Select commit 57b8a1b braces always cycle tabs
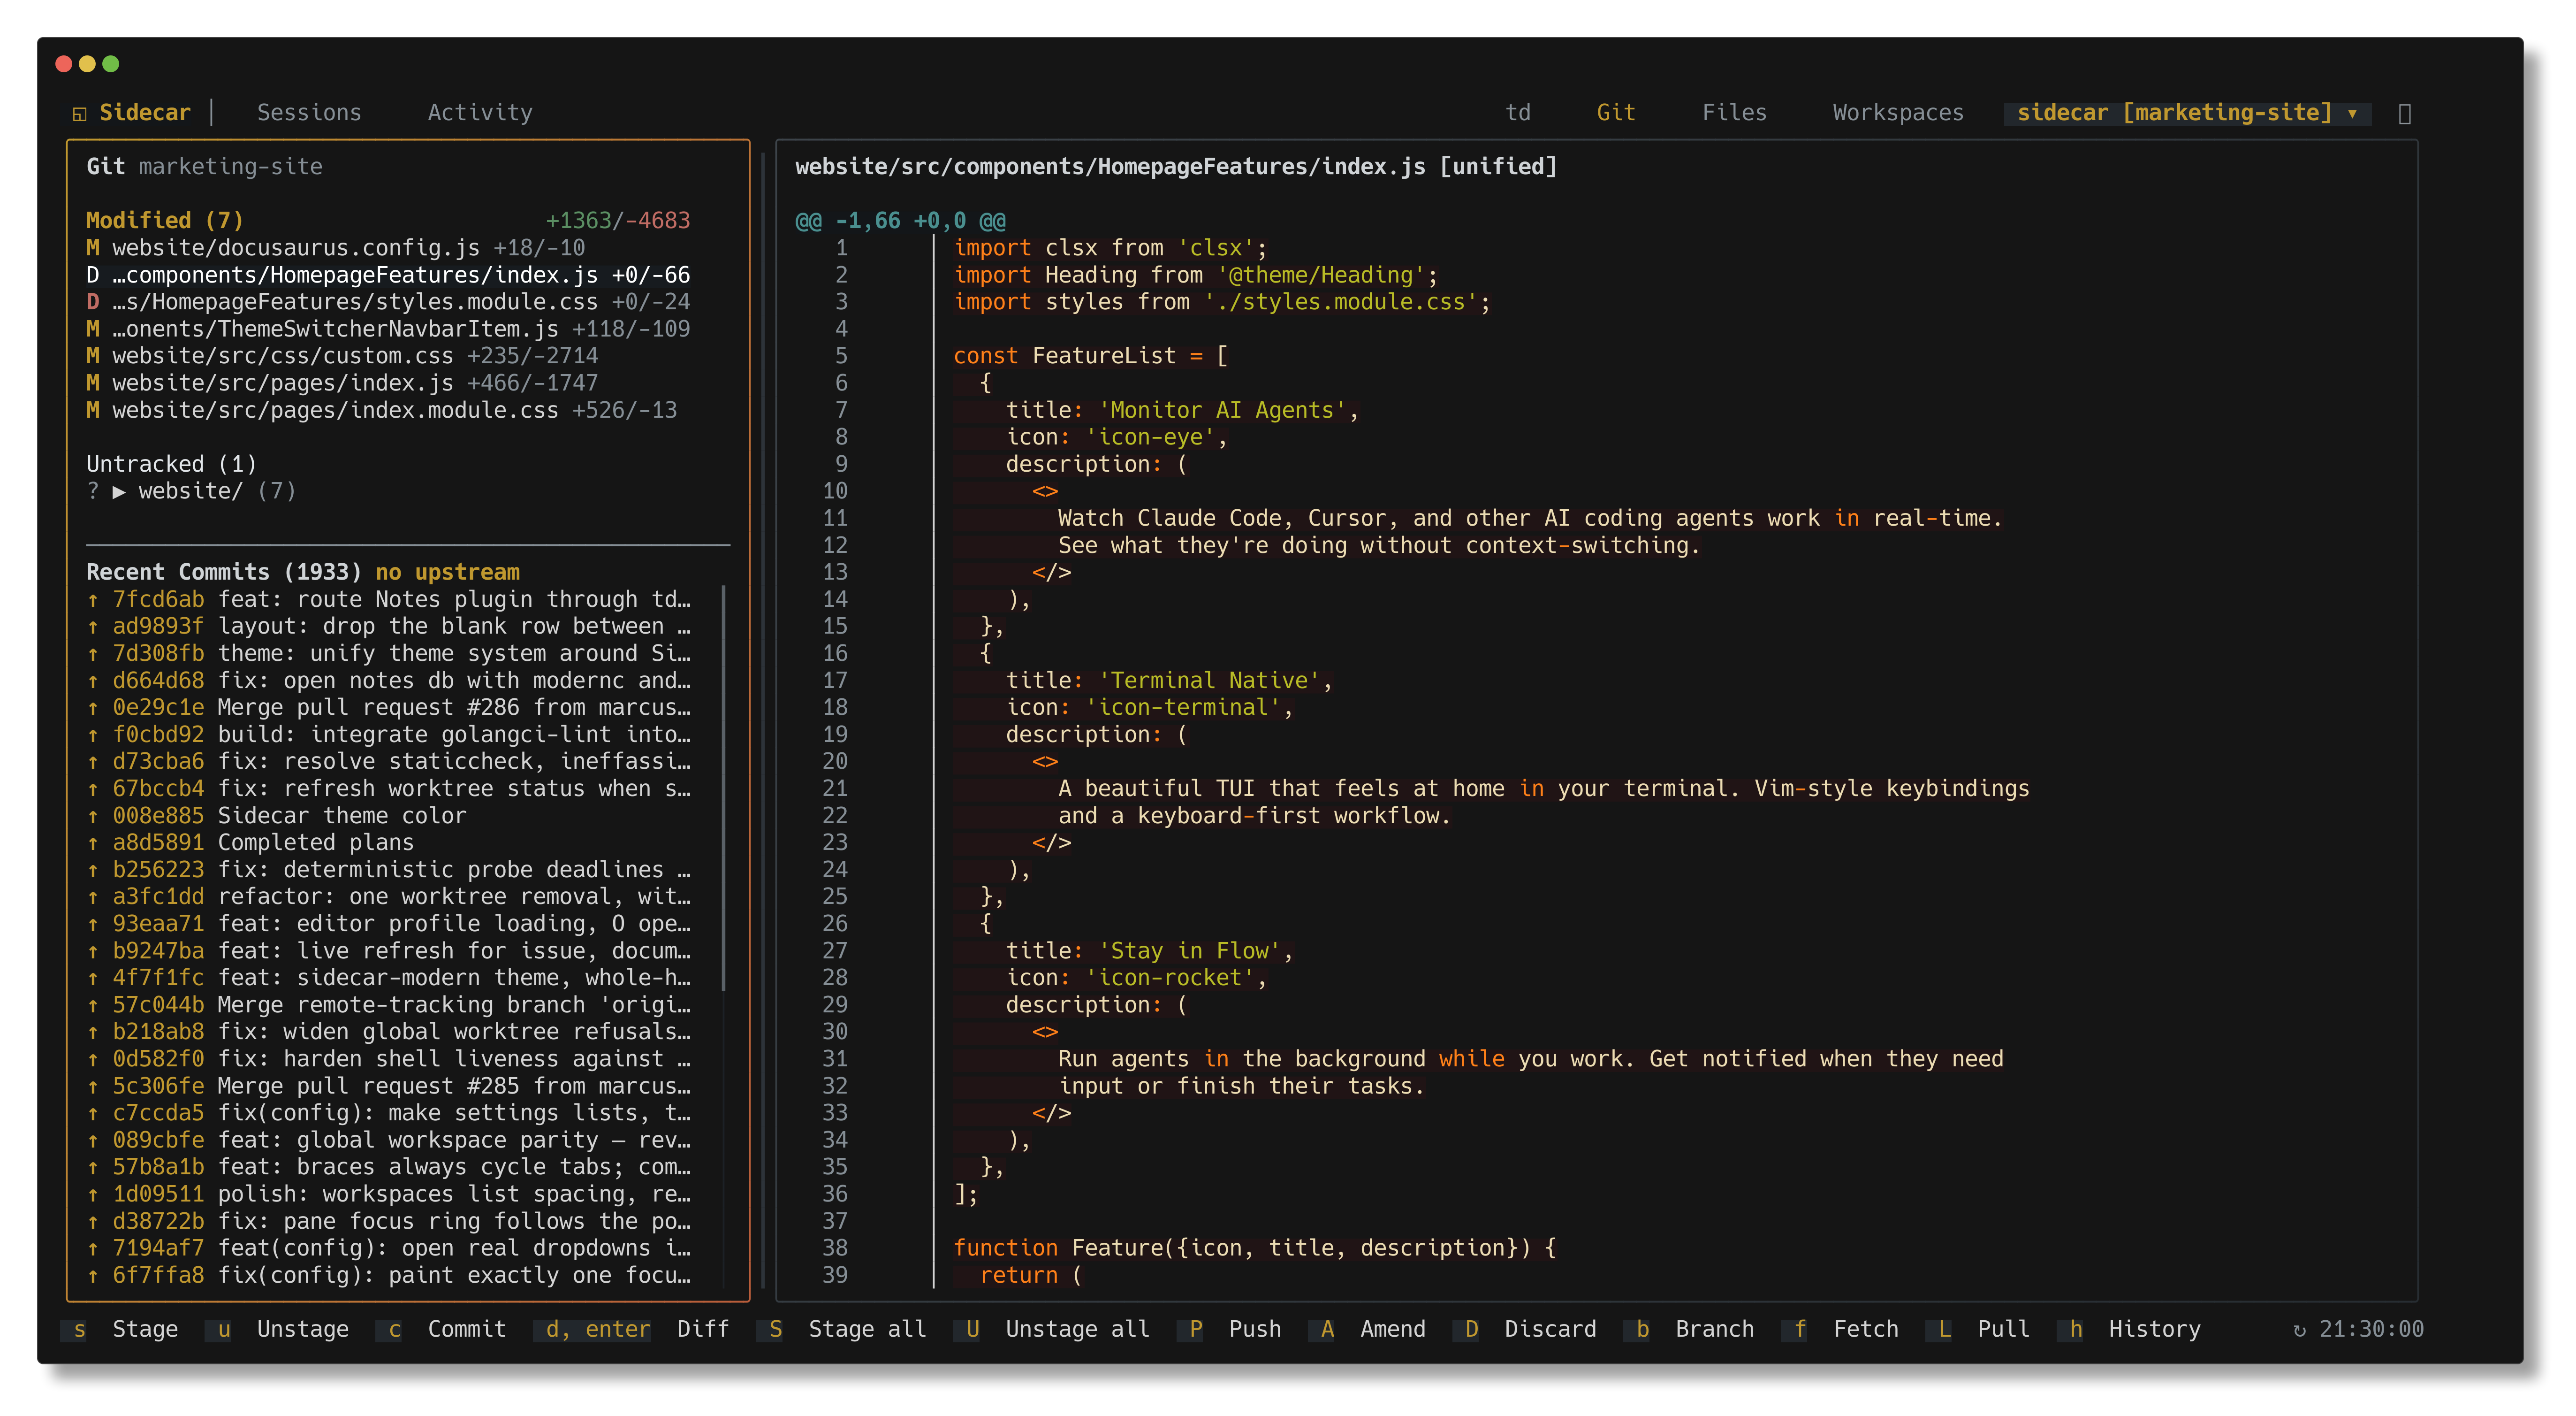Image resolution: width=2576 pixels, height=1416 pixels. pos(389,1166)
